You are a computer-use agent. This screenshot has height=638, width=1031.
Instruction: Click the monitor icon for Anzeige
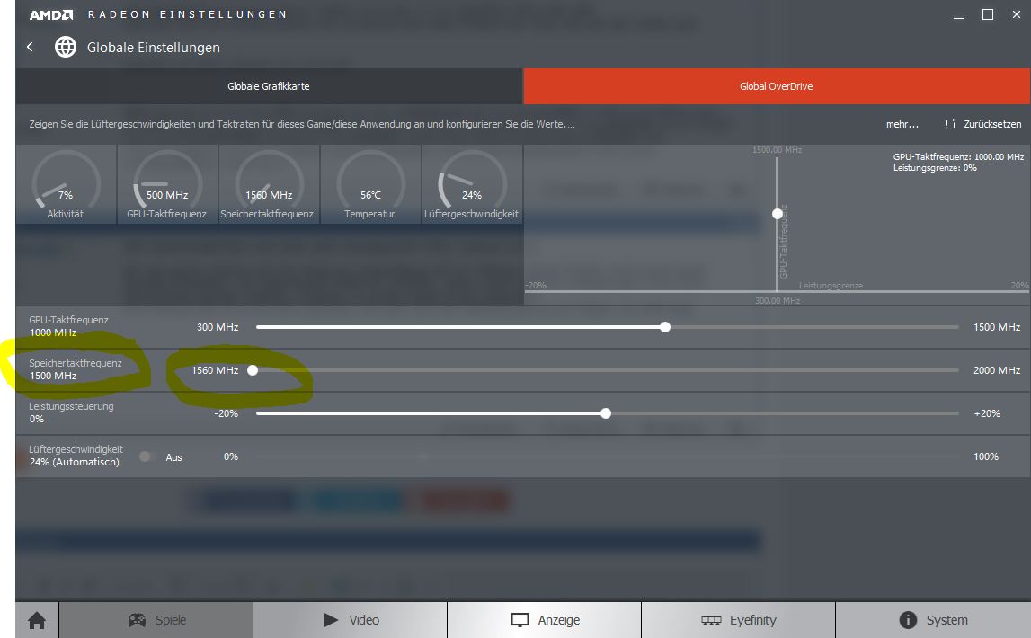tap(520, 620)
